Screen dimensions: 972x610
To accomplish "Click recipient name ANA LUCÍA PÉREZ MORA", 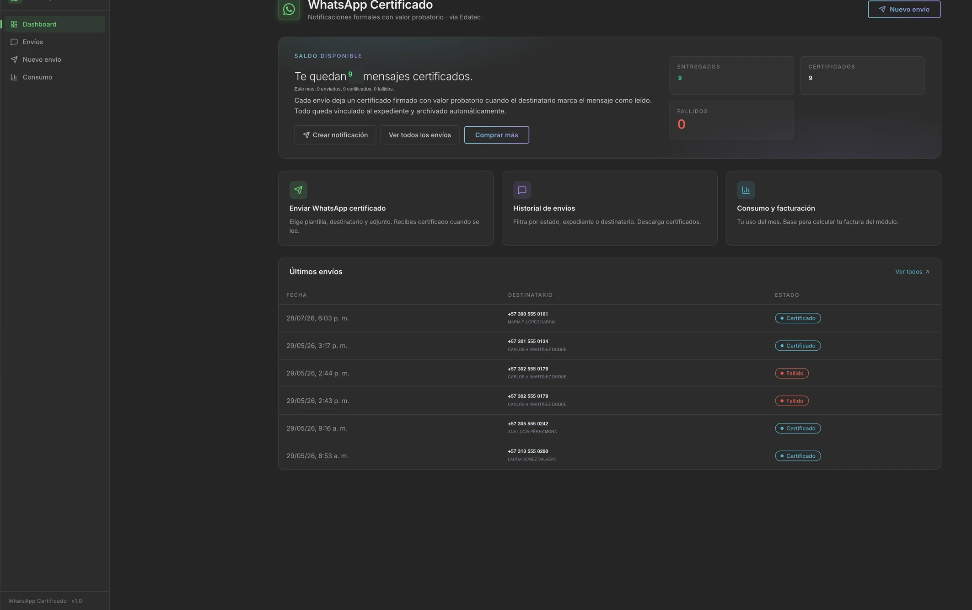I will coord(532,432).
